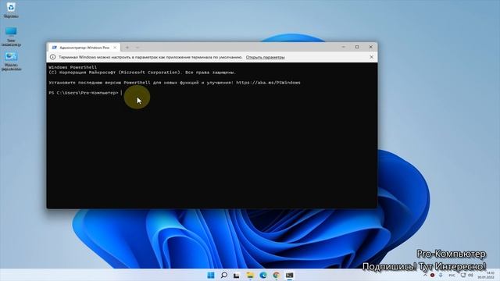Close the Администратор: Windows PowerShell tab
This screenshot has width=500, height=281.
[x=115, y=48]
